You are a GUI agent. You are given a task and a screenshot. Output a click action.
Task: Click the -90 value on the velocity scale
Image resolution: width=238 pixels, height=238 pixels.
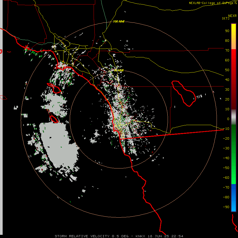226,207
